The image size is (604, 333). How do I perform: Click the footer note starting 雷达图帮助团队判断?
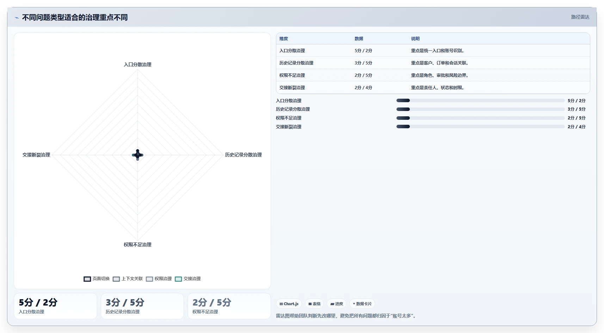[x=346, y=316]
